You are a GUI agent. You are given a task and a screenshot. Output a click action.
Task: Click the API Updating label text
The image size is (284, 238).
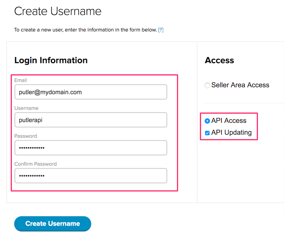click(x=231, y=132)
